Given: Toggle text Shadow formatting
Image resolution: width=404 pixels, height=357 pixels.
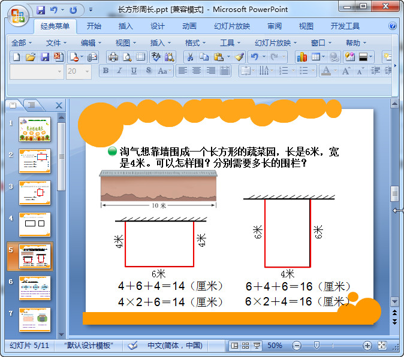Looking at the screenshot, I should point(148,71).
